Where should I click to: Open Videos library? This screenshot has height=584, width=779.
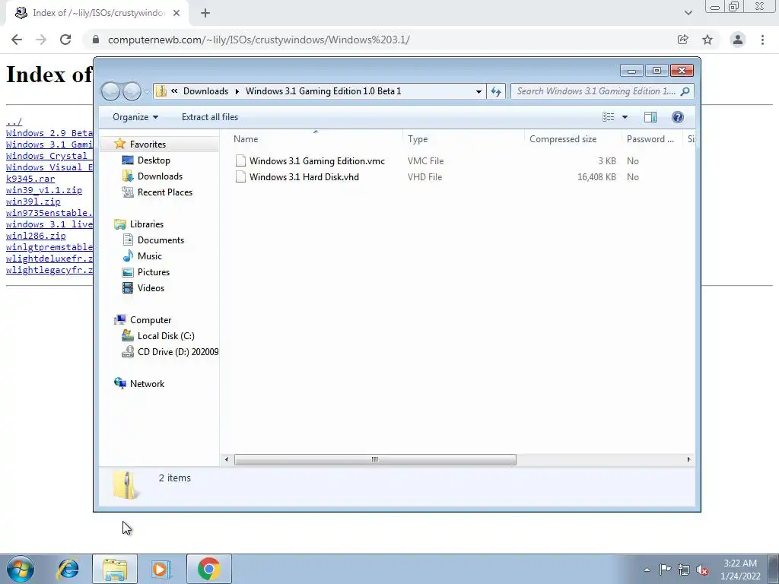pyautogui.click(x=151, y=288)
